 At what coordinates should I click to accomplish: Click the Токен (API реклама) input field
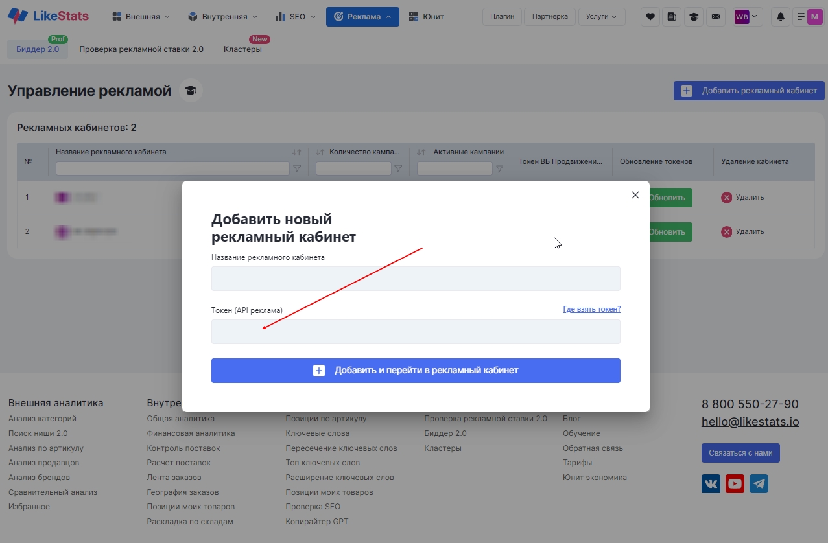pos(416,332)
